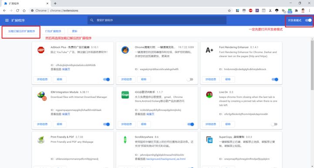Viewport: 314px width, 168px height.
Task: Open the Chrome three-dot menu
Action: tap(309, 10)
